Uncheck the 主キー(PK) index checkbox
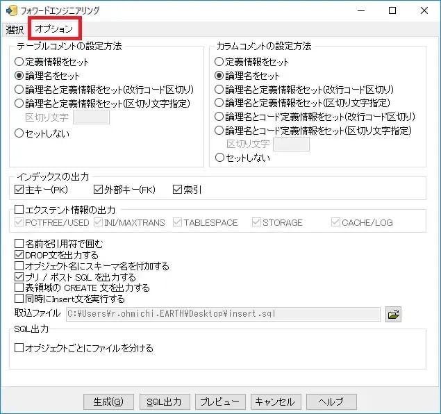Viewport: 441px width, 414px height. point(19,189)
